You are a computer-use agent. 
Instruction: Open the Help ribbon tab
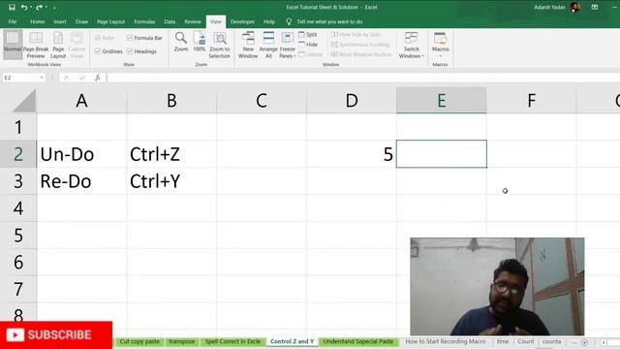pyautogui.click(x=269, y=21)
